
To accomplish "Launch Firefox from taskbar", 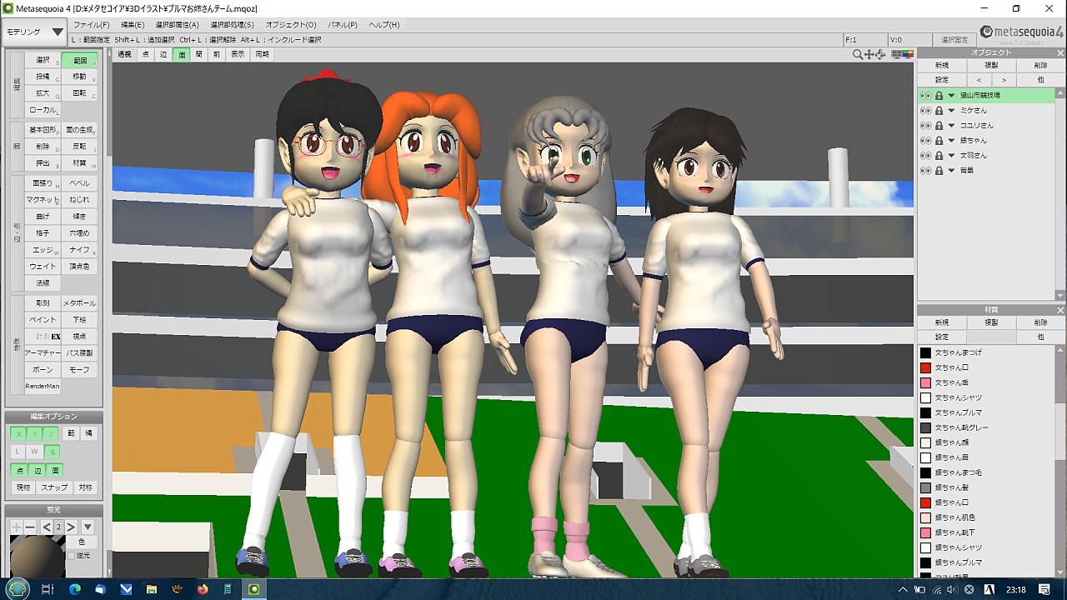I will [x=203, y=589].
